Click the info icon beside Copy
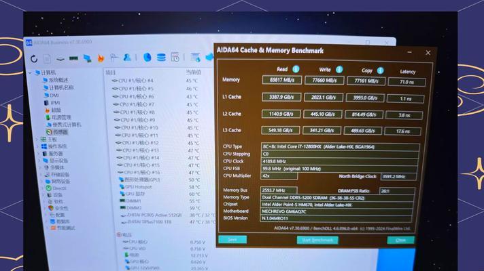Screen dimensions: 484x271 pyautogui.click(x=380, y=70)
